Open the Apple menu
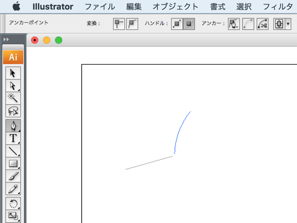Image resolution: width=297 pixels, height=223 pixels. 17,7
